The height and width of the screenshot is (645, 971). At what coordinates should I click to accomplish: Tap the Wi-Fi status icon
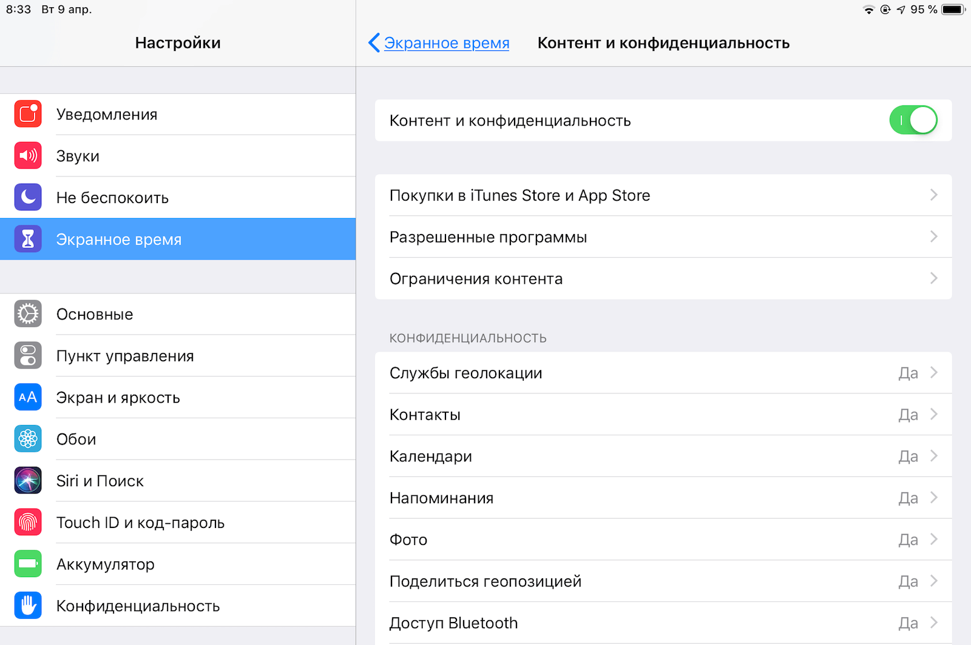pos(869,10)
